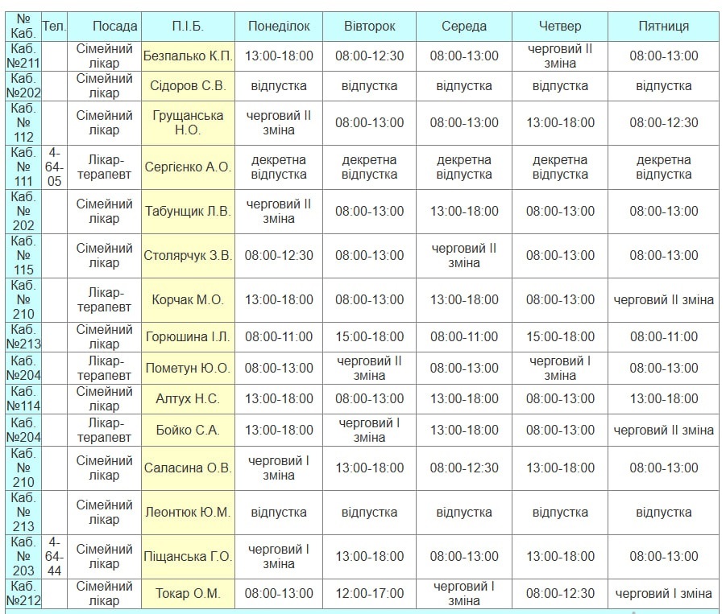Click the "Середа" column header

[x=464, y=27]
